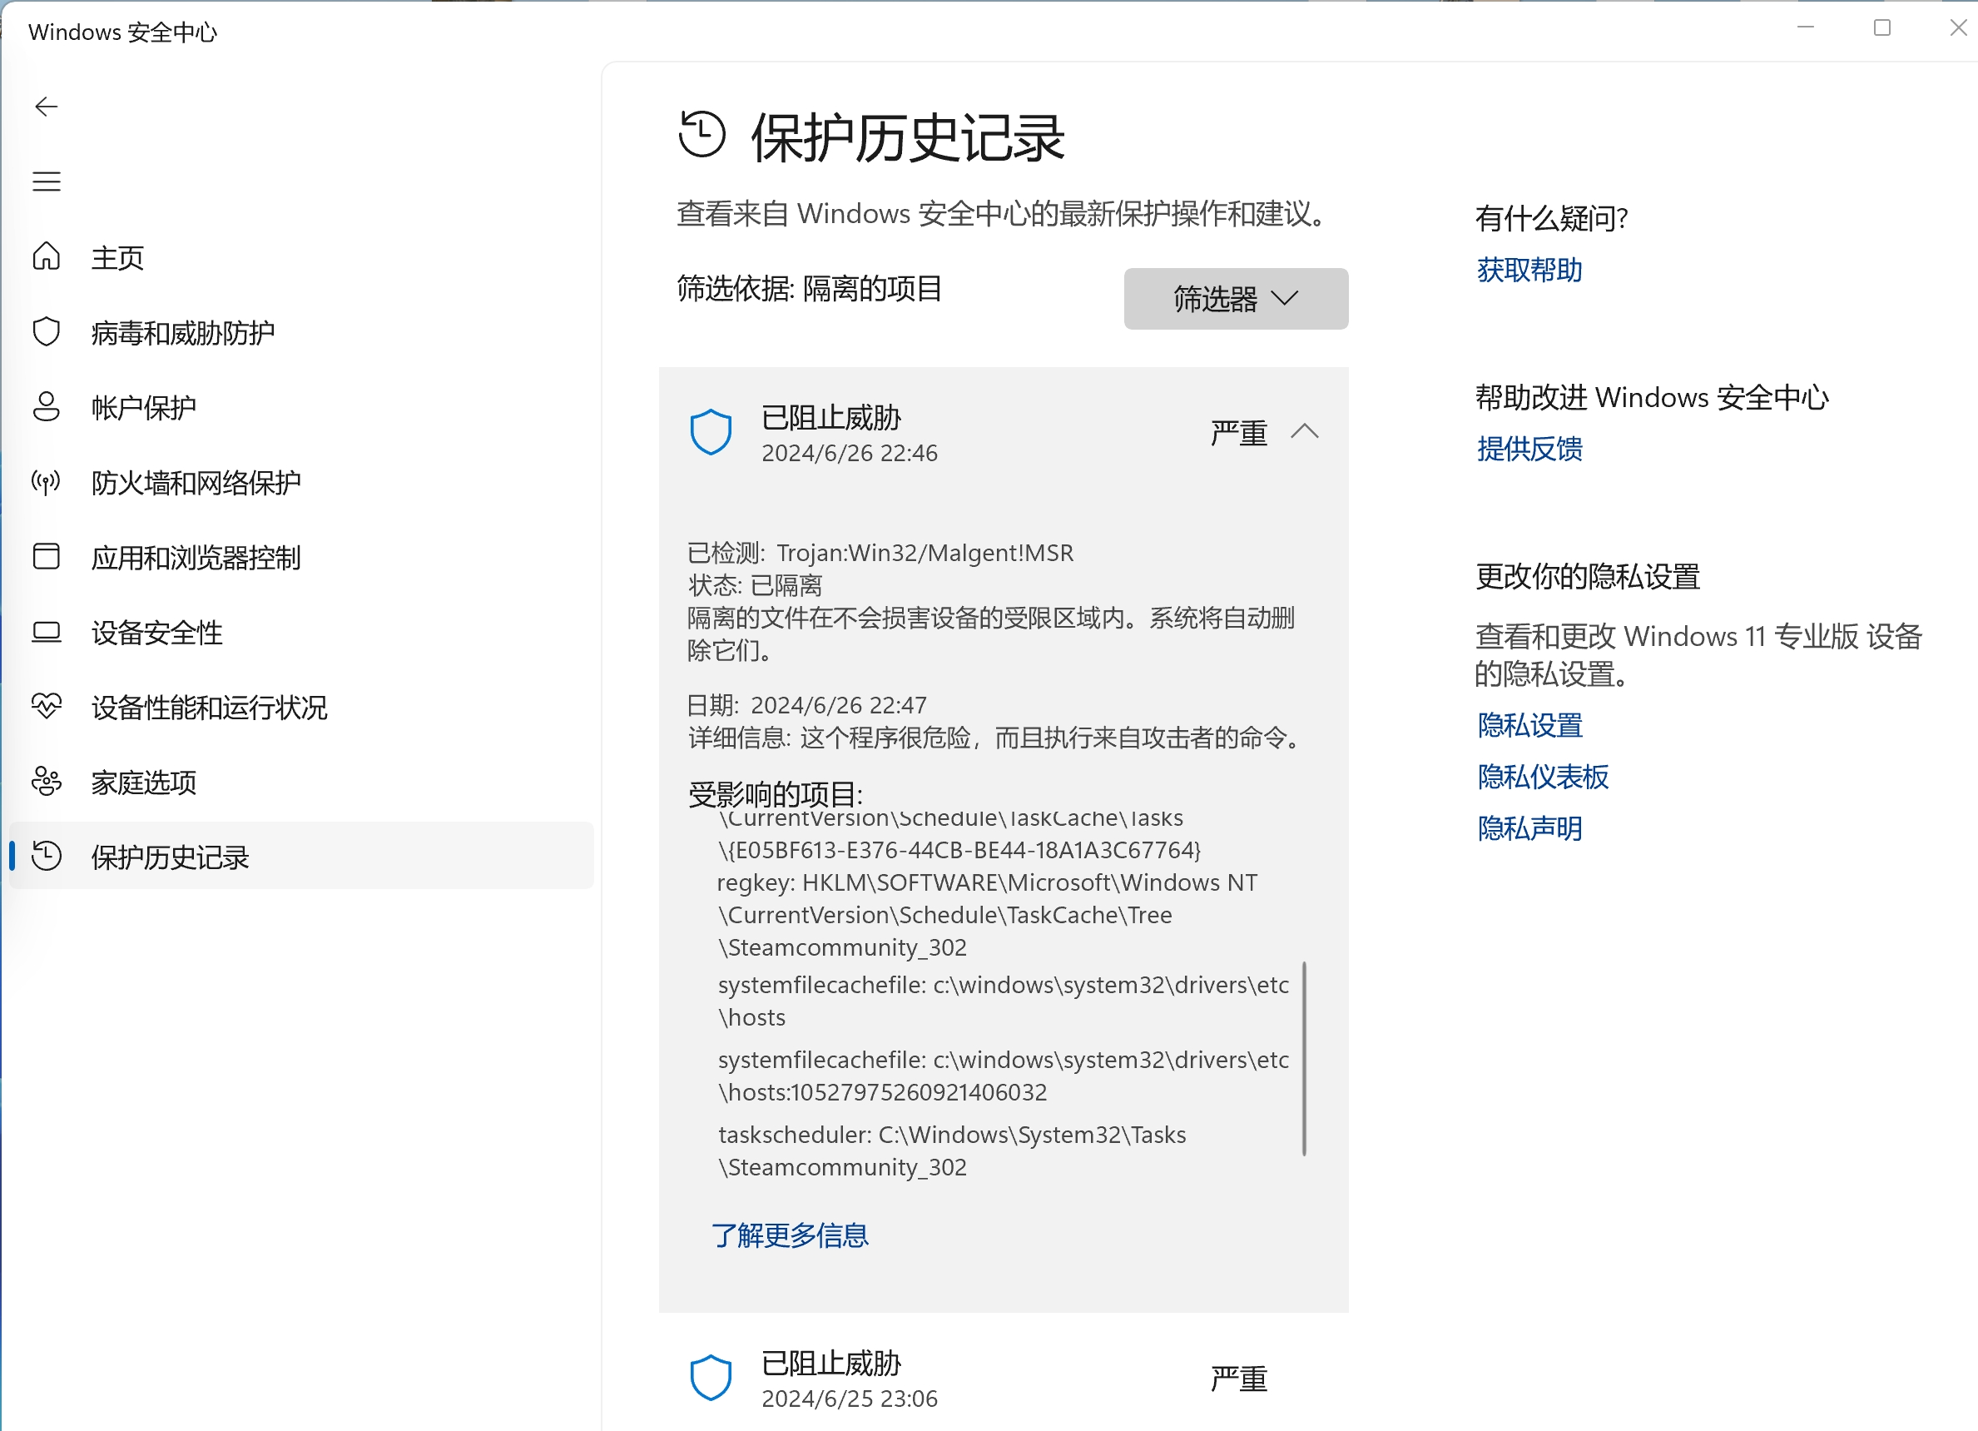Viewport: 1978px width, 1431px height.
Task: Open 设备性能和运行状况 section
Action: click(x=301, y=707)
